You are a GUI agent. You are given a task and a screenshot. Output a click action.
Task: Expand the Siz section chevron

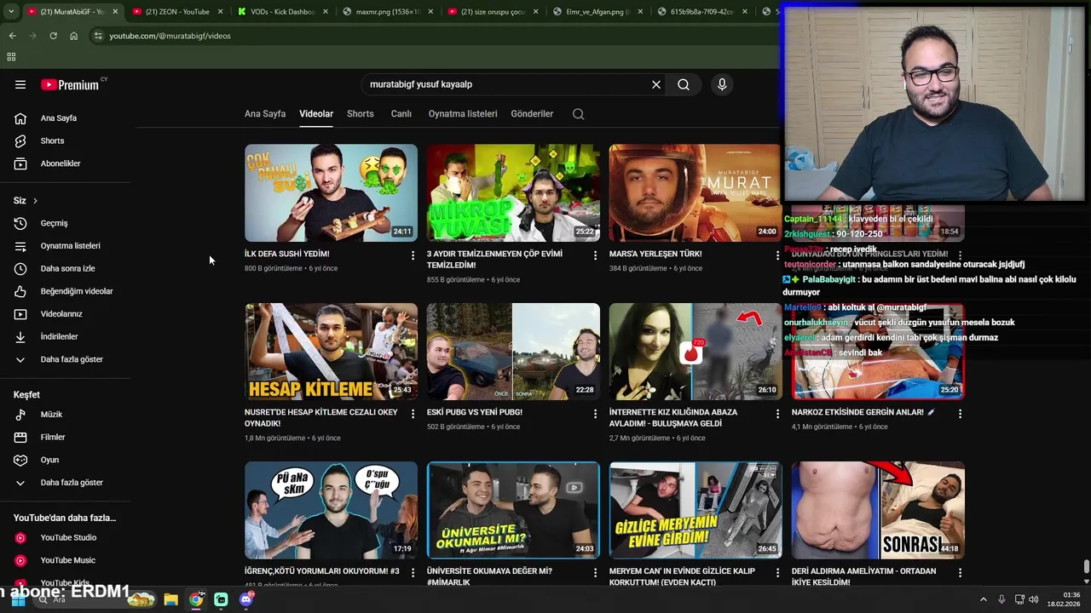pyautogui.click(x=35, y=201)
